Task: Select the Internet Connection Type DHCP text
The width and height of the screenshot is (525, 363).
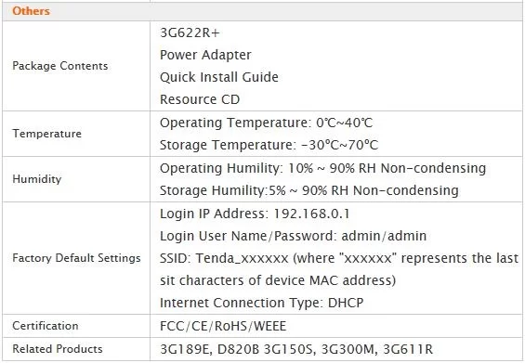Action: (x=262, y=303)
